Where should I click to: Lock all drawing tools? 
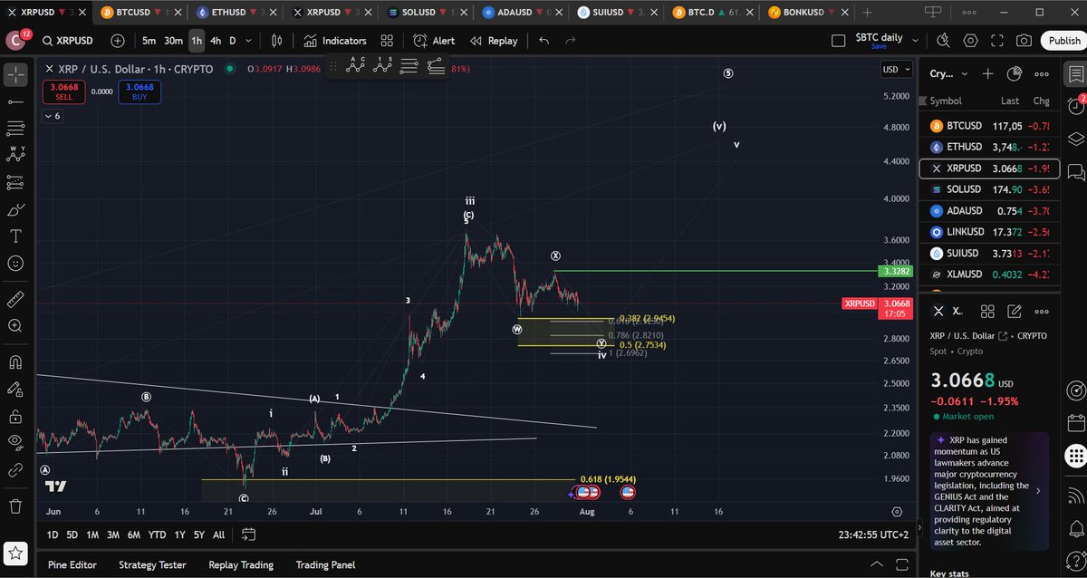[15, 417]
